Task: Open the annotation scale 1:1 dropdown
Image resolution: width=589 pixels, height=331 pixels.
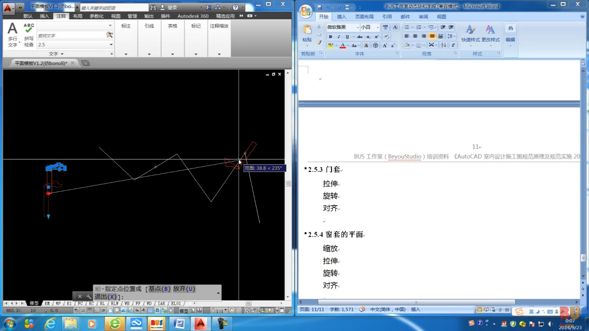Action: (x=219, y=310)
